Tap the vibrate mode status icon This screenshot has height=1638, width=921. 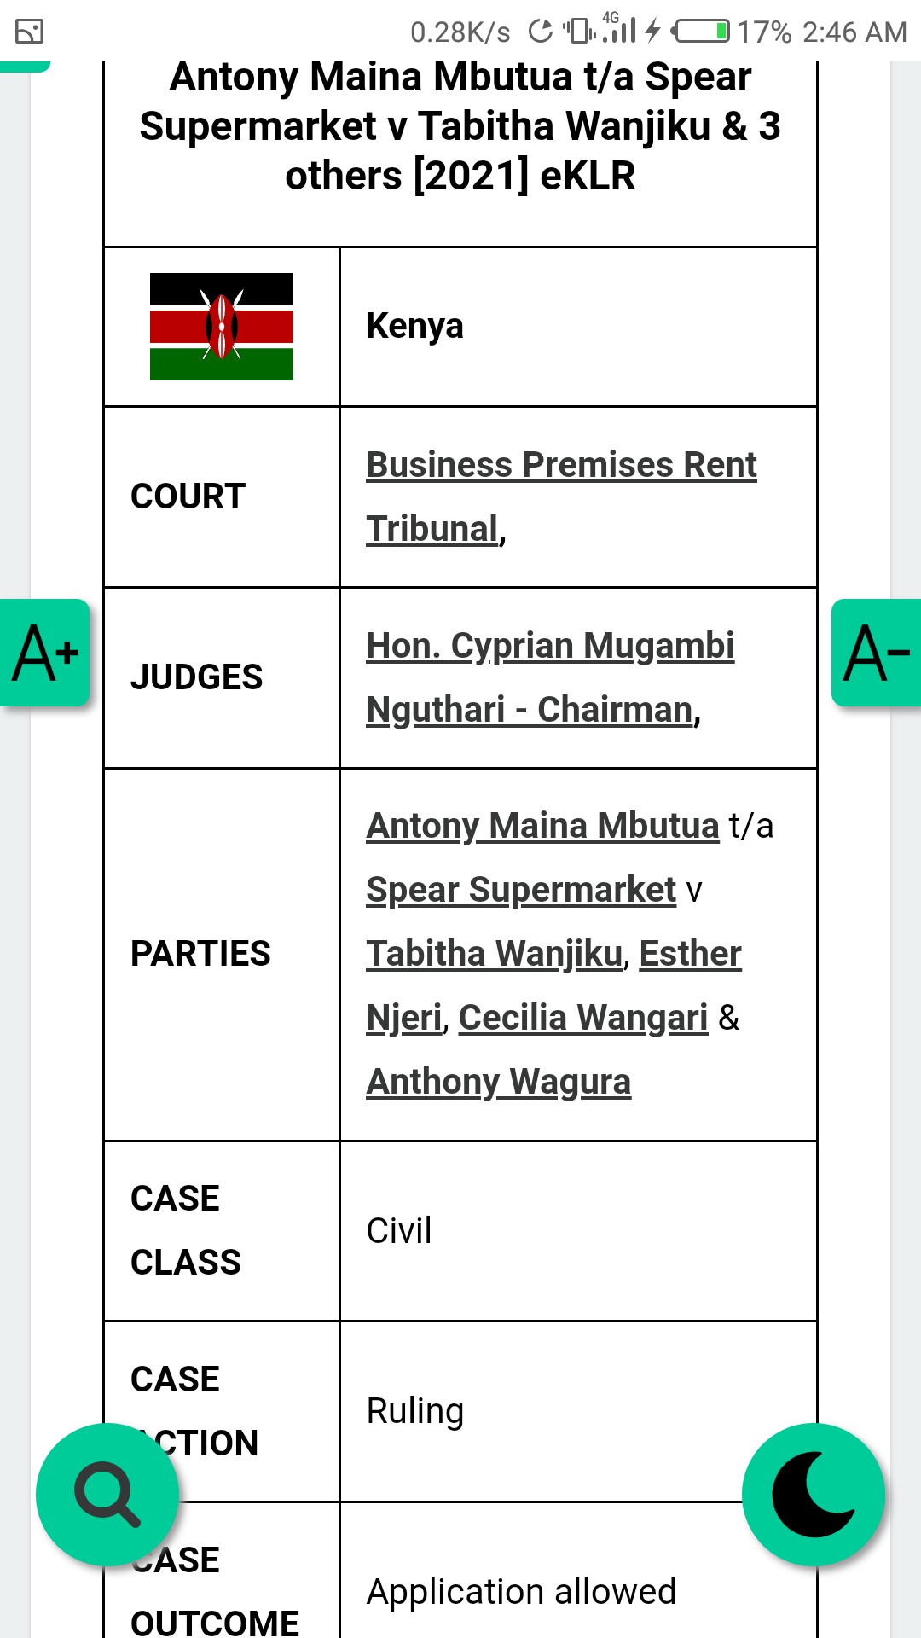tap(579, 32)
